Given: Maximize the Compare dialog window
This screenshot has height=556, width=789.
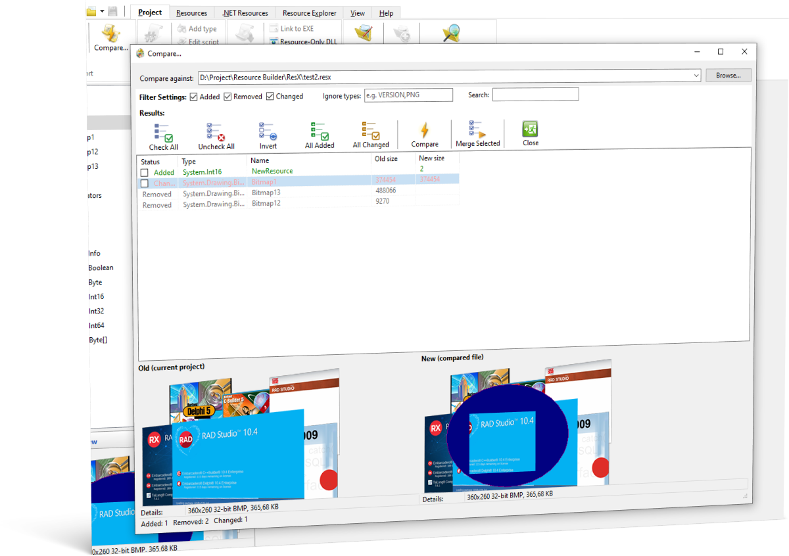Looking at the screenshot, I should (721, 51).
